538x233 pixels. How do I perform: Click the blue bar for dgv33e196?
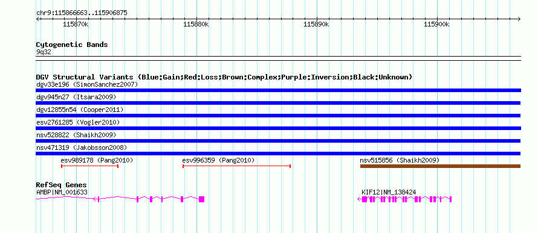(x=278, y=90)
